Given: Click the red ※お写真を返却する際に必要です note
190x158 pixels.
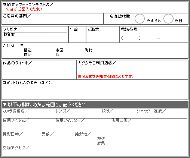Looking at the screenshot, I should [x=105, y=77].
